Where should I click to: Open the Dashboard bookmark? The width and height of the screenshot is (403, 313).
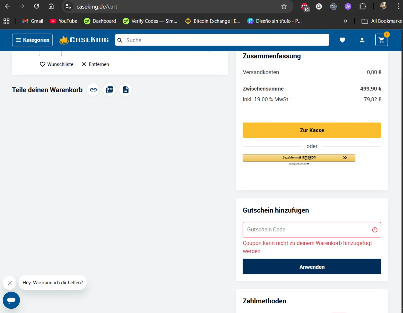pos(100,21)
